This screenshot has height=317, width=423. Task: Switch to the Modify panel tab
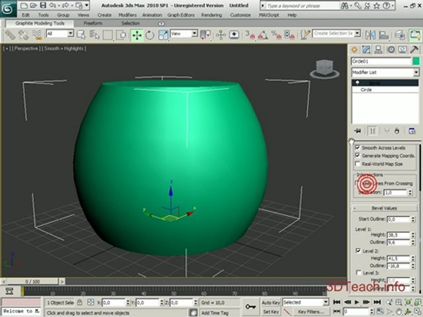coord(366,50)
